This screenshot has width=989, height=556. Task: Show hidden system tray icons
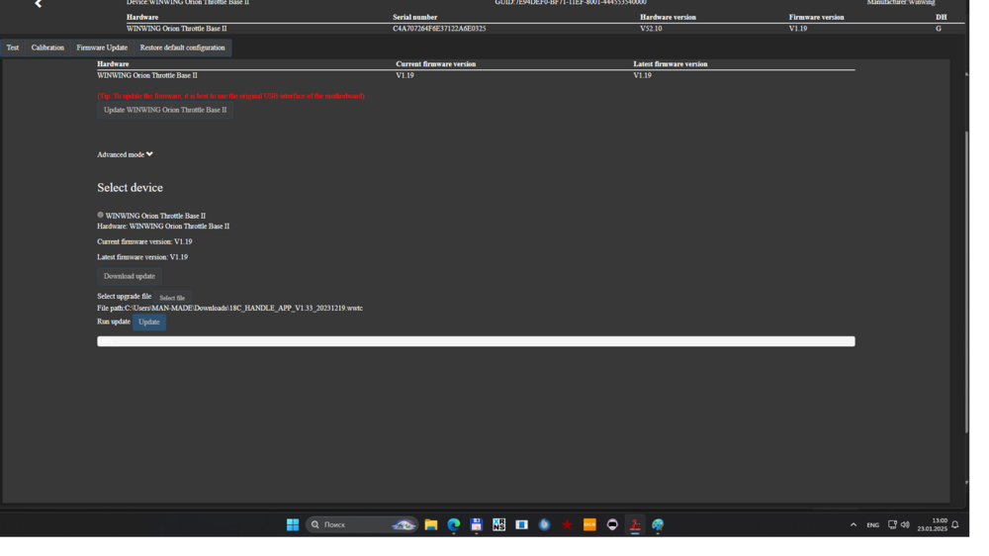[854, 525]
